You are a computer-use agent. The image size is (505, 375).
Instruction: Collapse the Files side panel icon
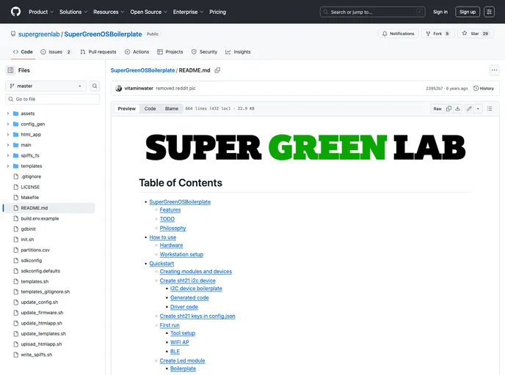point(10,70)
